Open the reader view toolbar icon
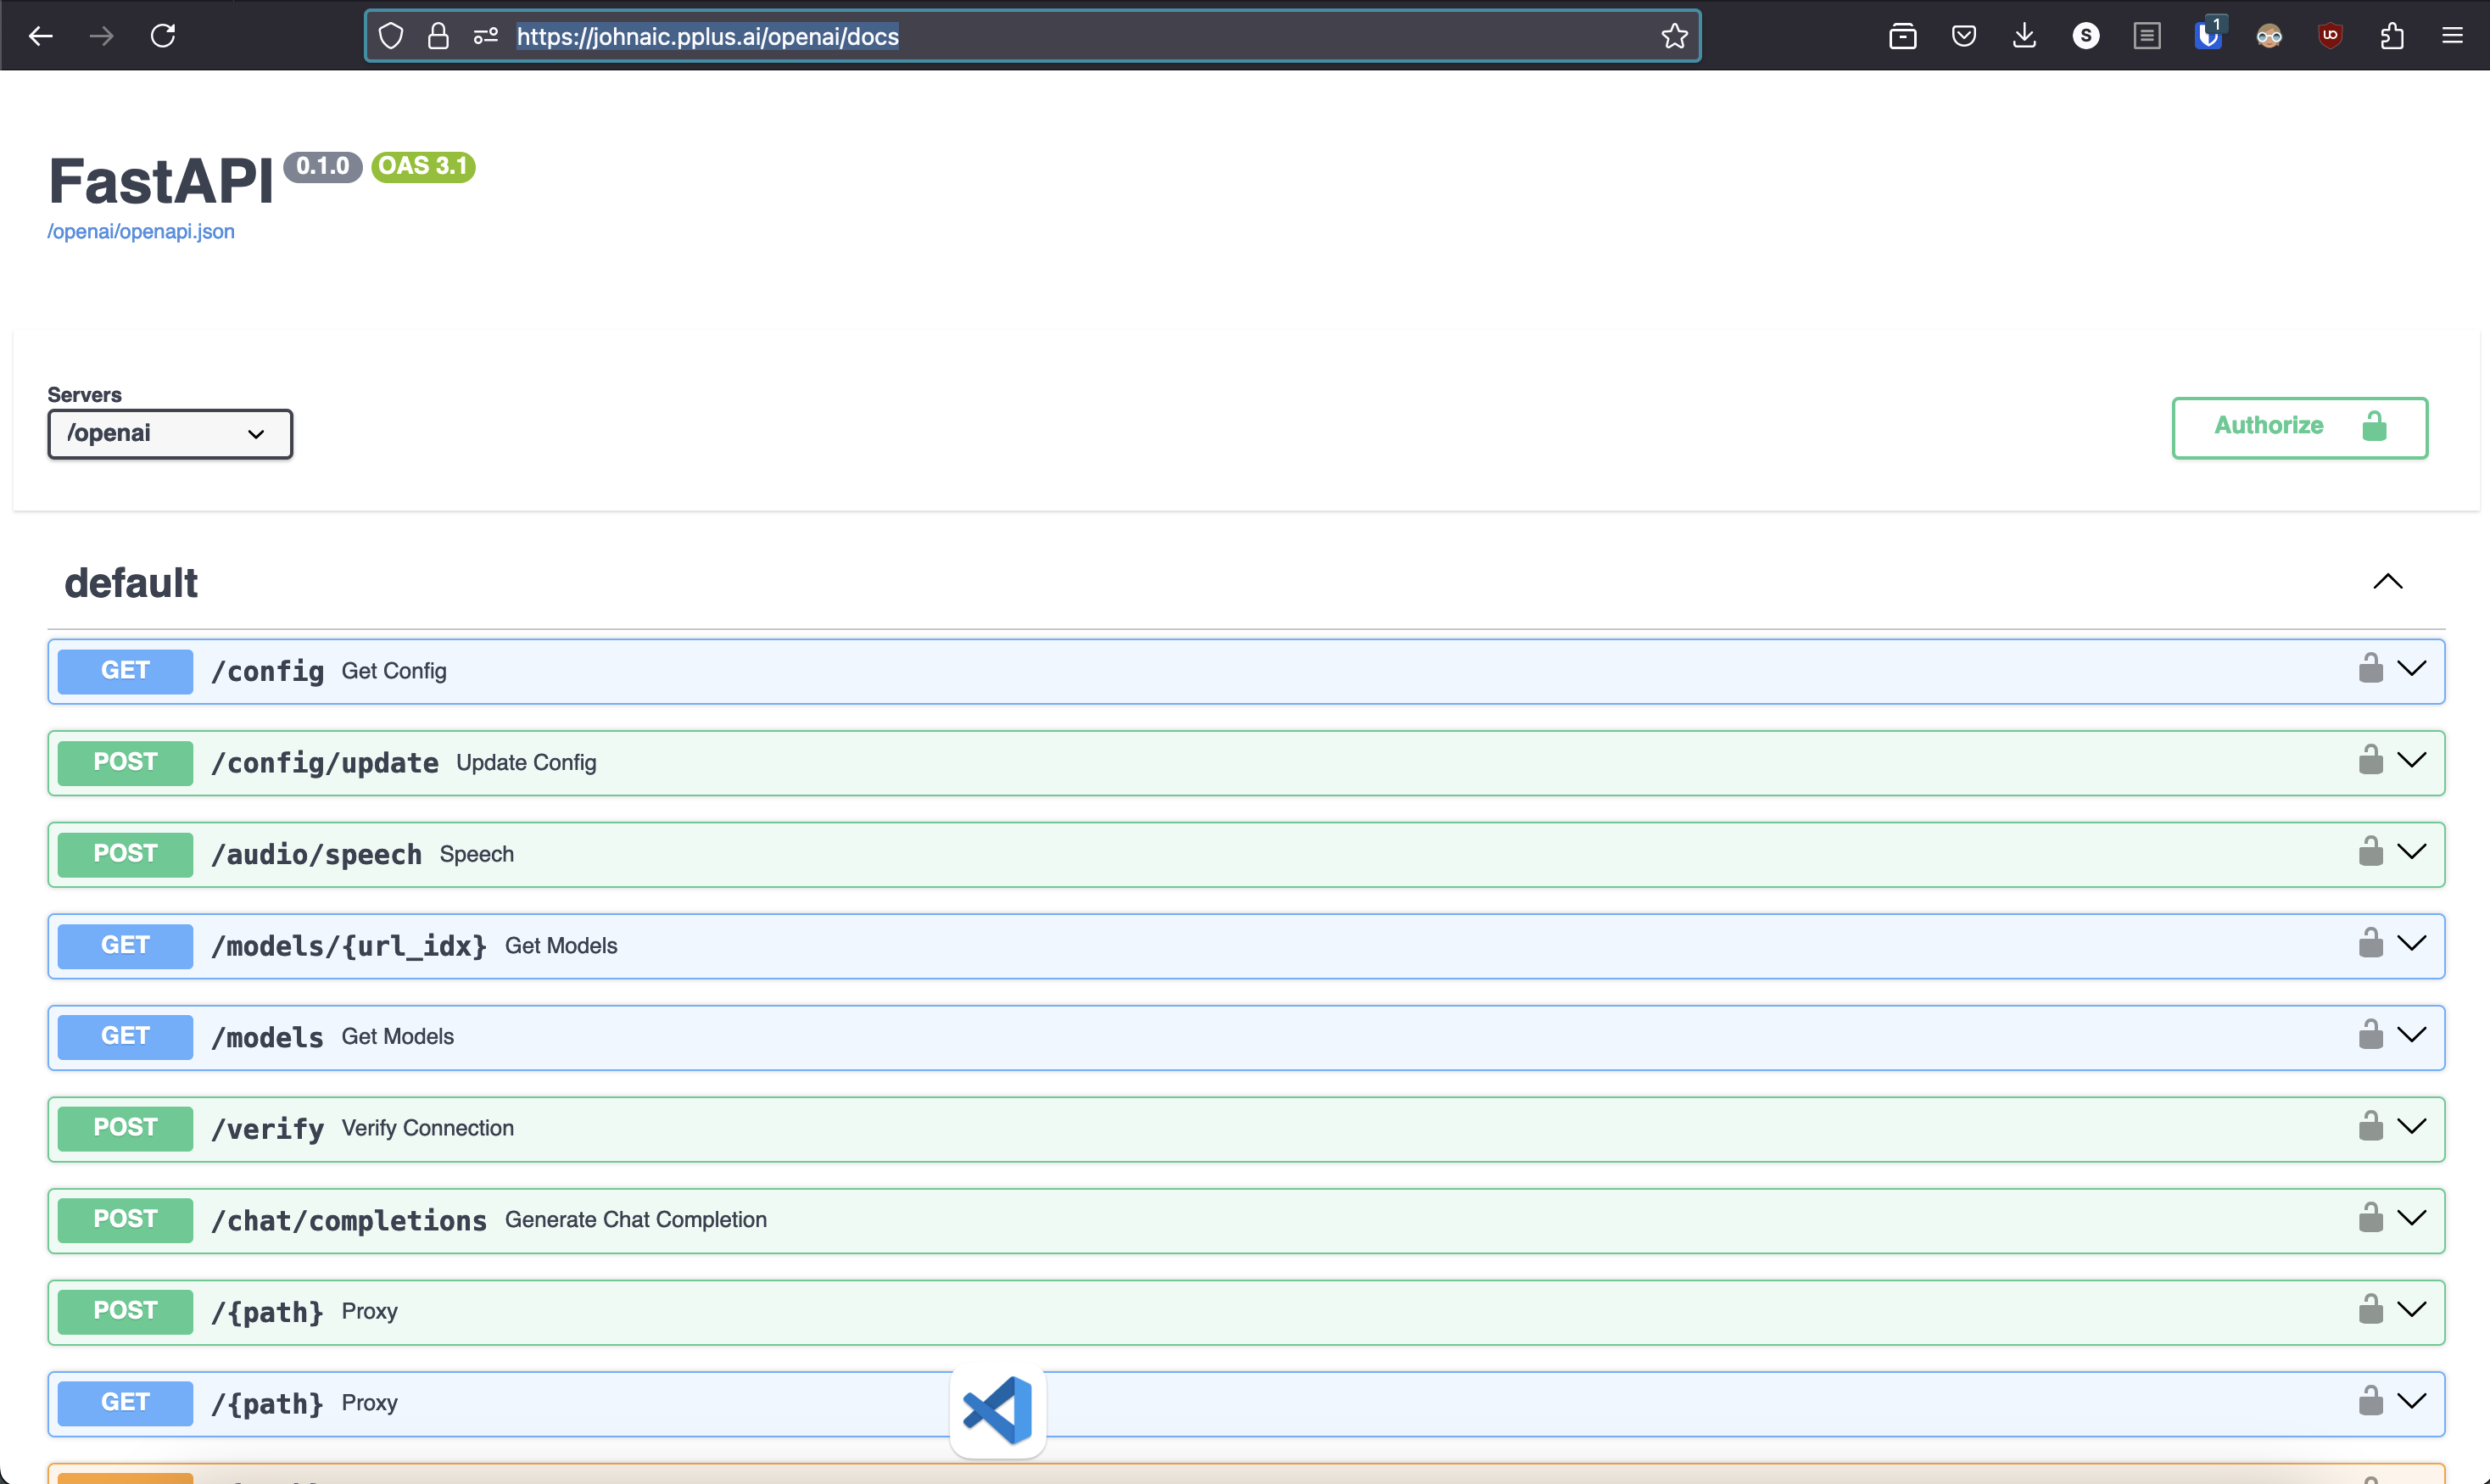The image size is (2490, 1484). [x=2147, y=36]
